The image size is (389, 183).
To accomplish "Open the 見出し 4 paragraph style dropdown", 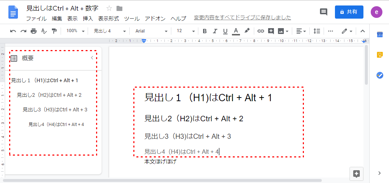I will [110, 31].
